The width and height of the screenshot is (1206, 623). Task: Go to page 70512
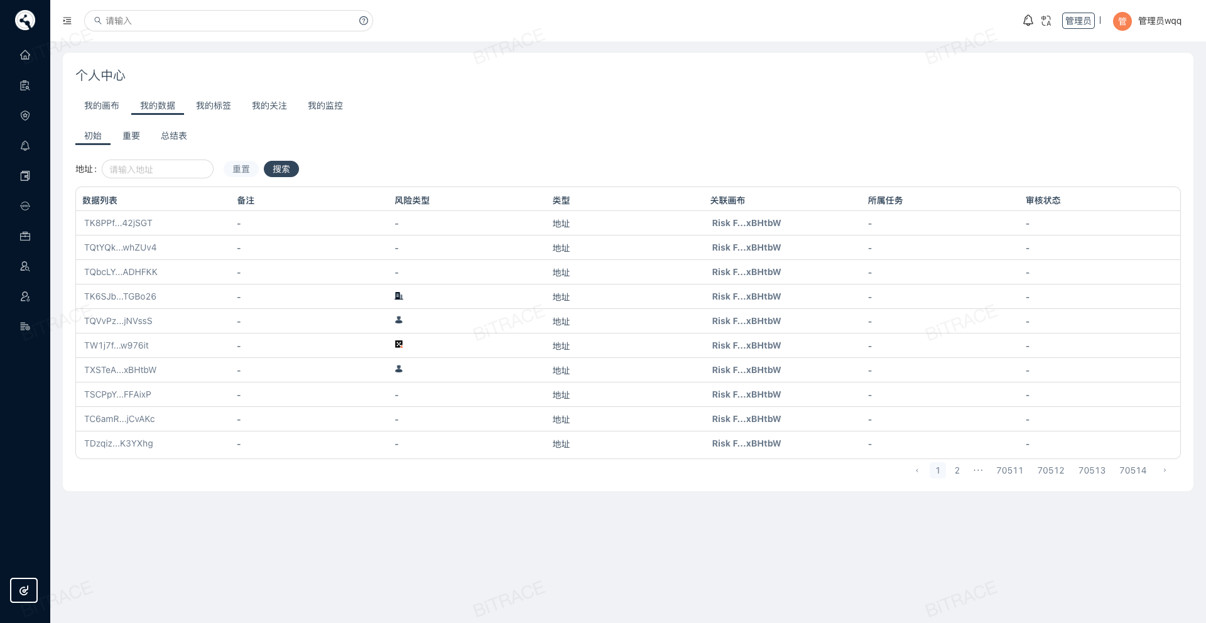1051,470
